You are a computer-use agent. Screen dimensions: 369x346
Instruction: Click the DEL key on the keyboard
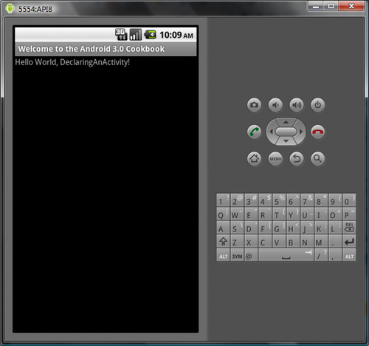(349, 228)
